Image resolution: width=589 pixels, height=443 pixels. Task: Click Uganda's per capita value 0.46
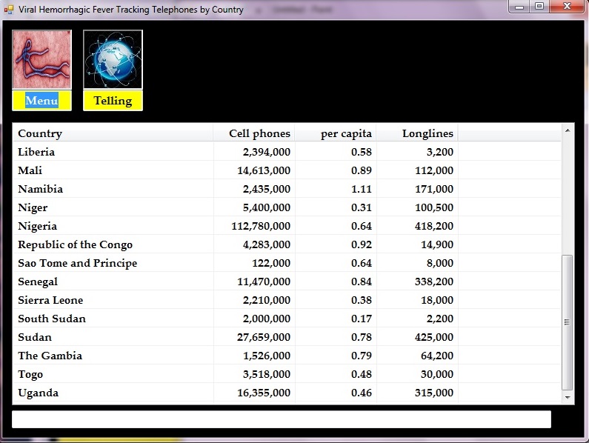tap(362, 393)
